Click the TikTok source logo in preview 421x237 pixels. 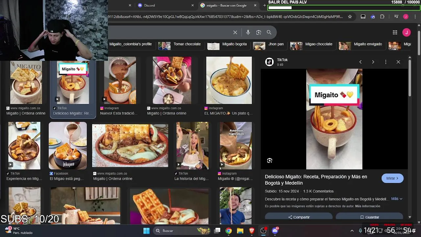tap(269, 62)
